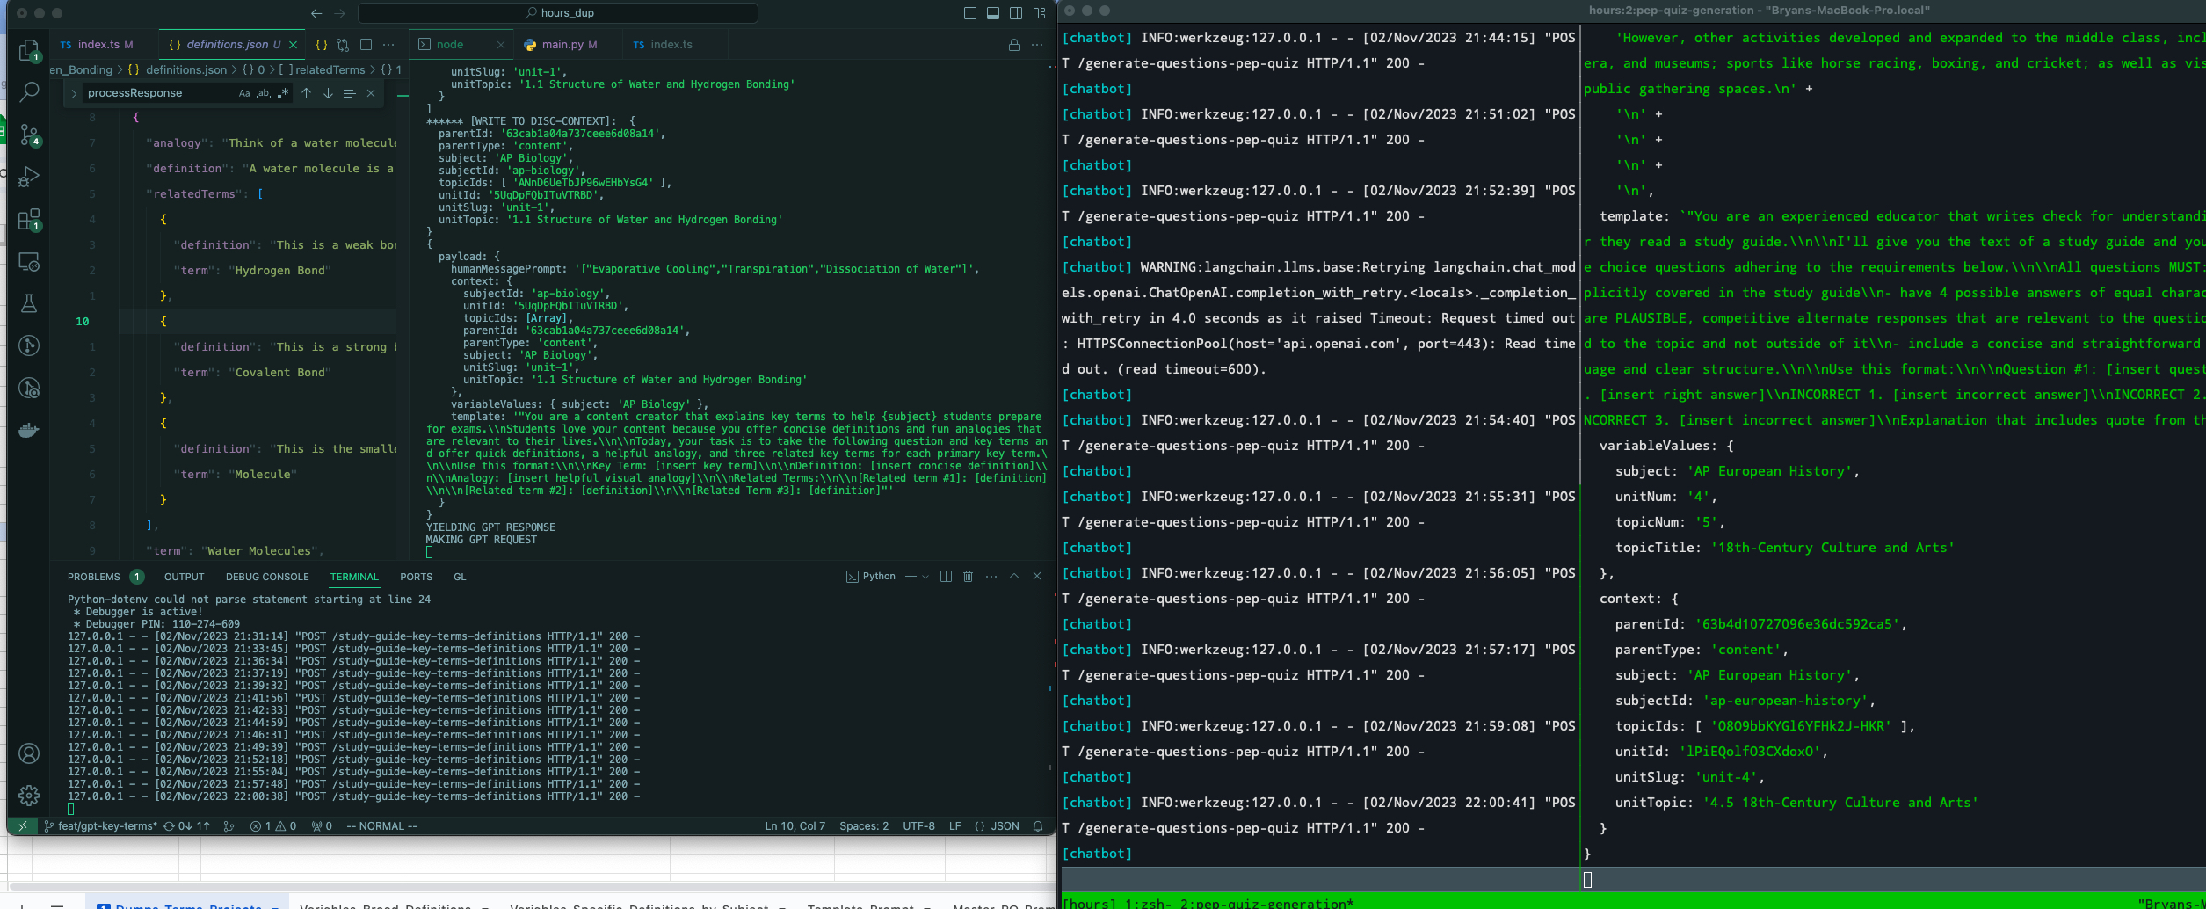Toggle Match Case in find widget
This screenshot has height=909, width=2206.
point(244,93)
